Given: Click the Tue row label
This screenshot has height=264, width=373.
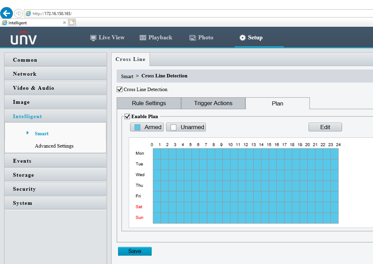Looking at the screenshot, I should [139, 164].
